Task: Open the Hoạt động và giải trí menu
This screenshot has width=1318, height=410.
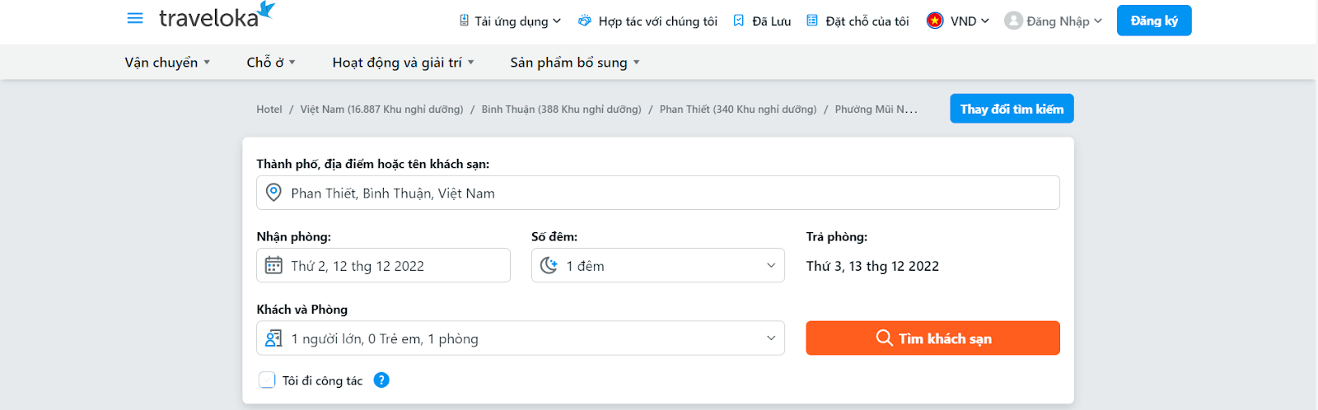Action: coord(403,63)
